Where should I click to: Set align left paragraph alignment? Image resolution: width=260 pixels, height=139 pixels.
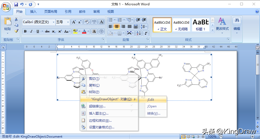coord(110,26)
